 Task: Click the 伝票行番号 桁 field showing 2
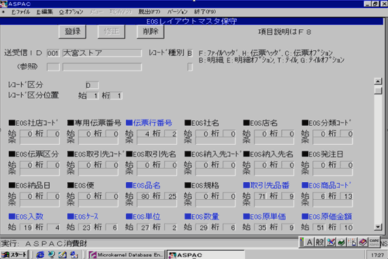[x=171, y=134]
